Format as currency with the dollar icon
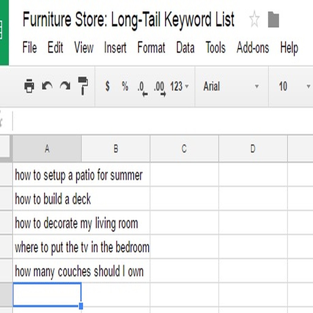 [x=107, y=86]
